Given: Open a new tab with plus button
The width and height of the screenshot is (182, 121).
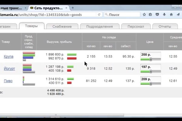Looking at the screenshot, I should (x=72, y=8).
